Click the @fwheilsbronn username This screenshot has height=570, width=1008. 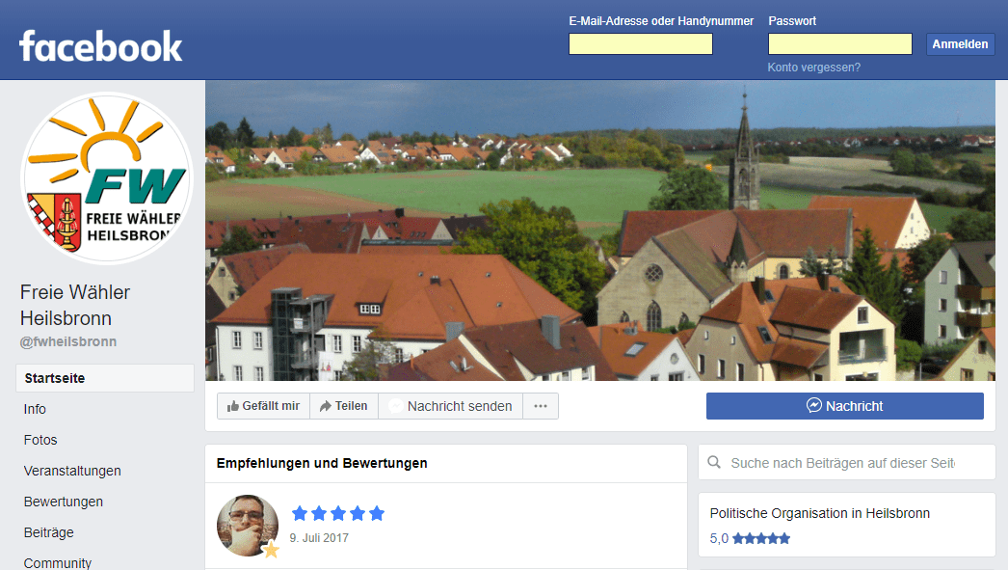68,341
